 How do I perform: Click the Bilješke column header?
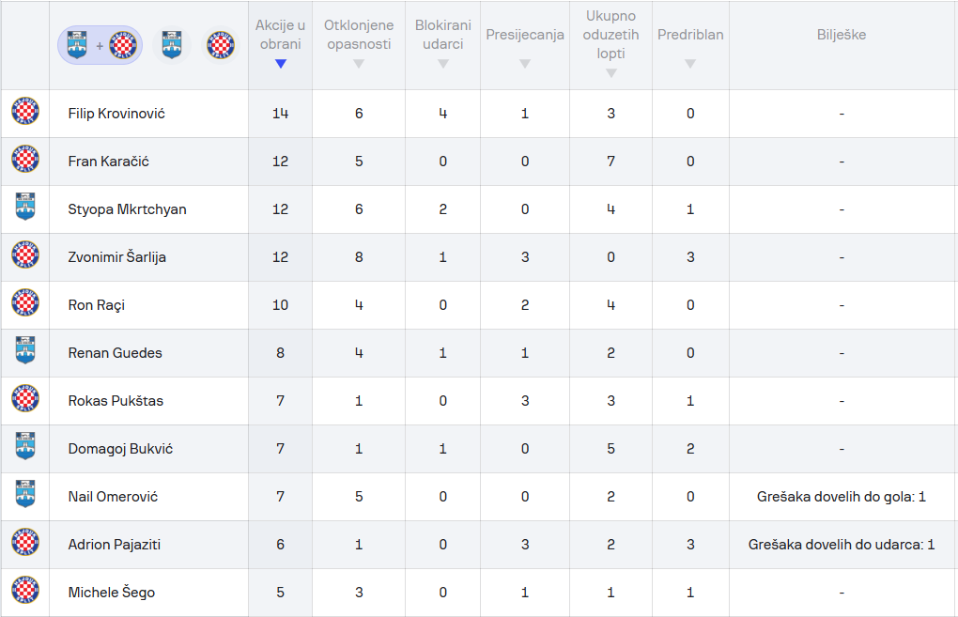pos(842,35)
